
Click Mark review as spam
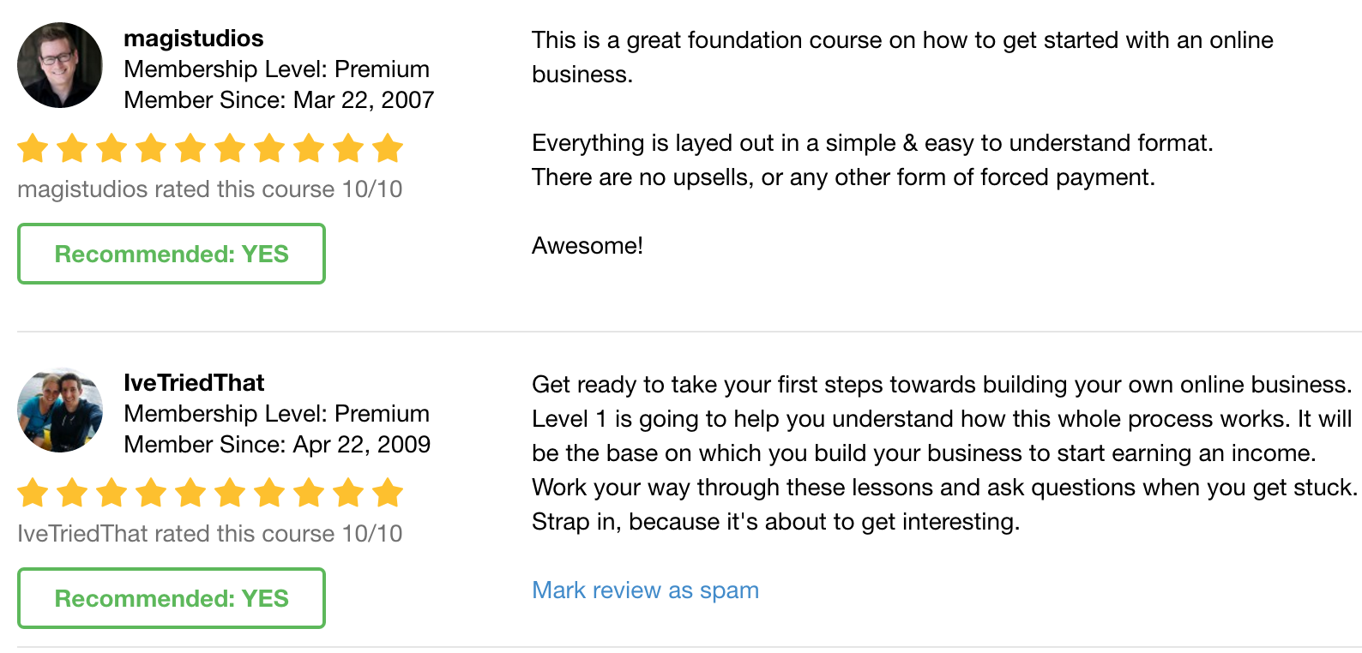(x=645, y=590)
